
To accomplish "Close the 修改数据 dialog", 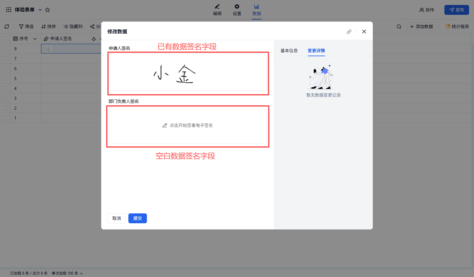I will click(x=364, y=31).
